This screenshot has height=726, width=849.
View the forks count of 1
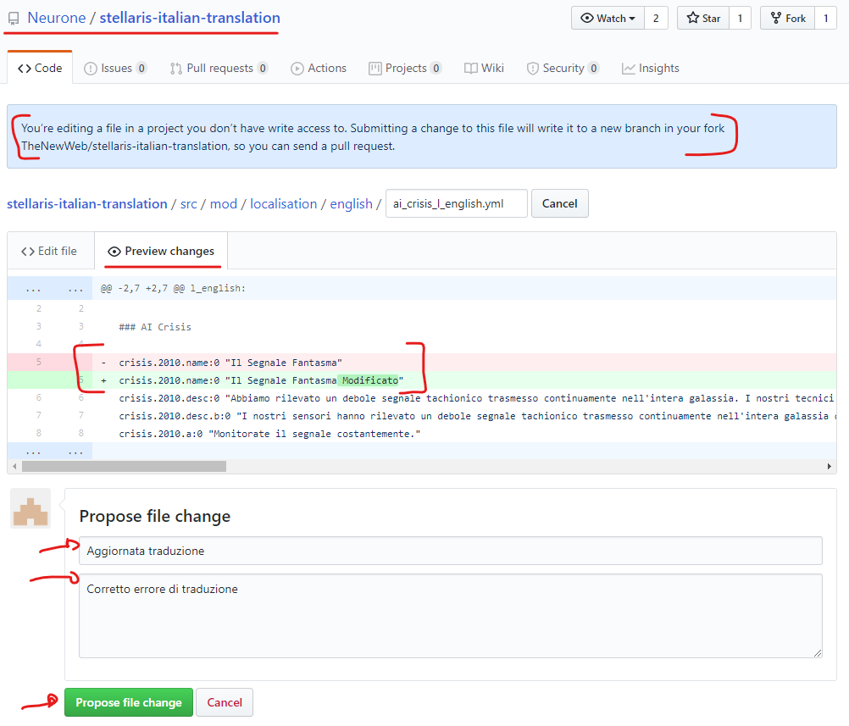pos(826,19)
